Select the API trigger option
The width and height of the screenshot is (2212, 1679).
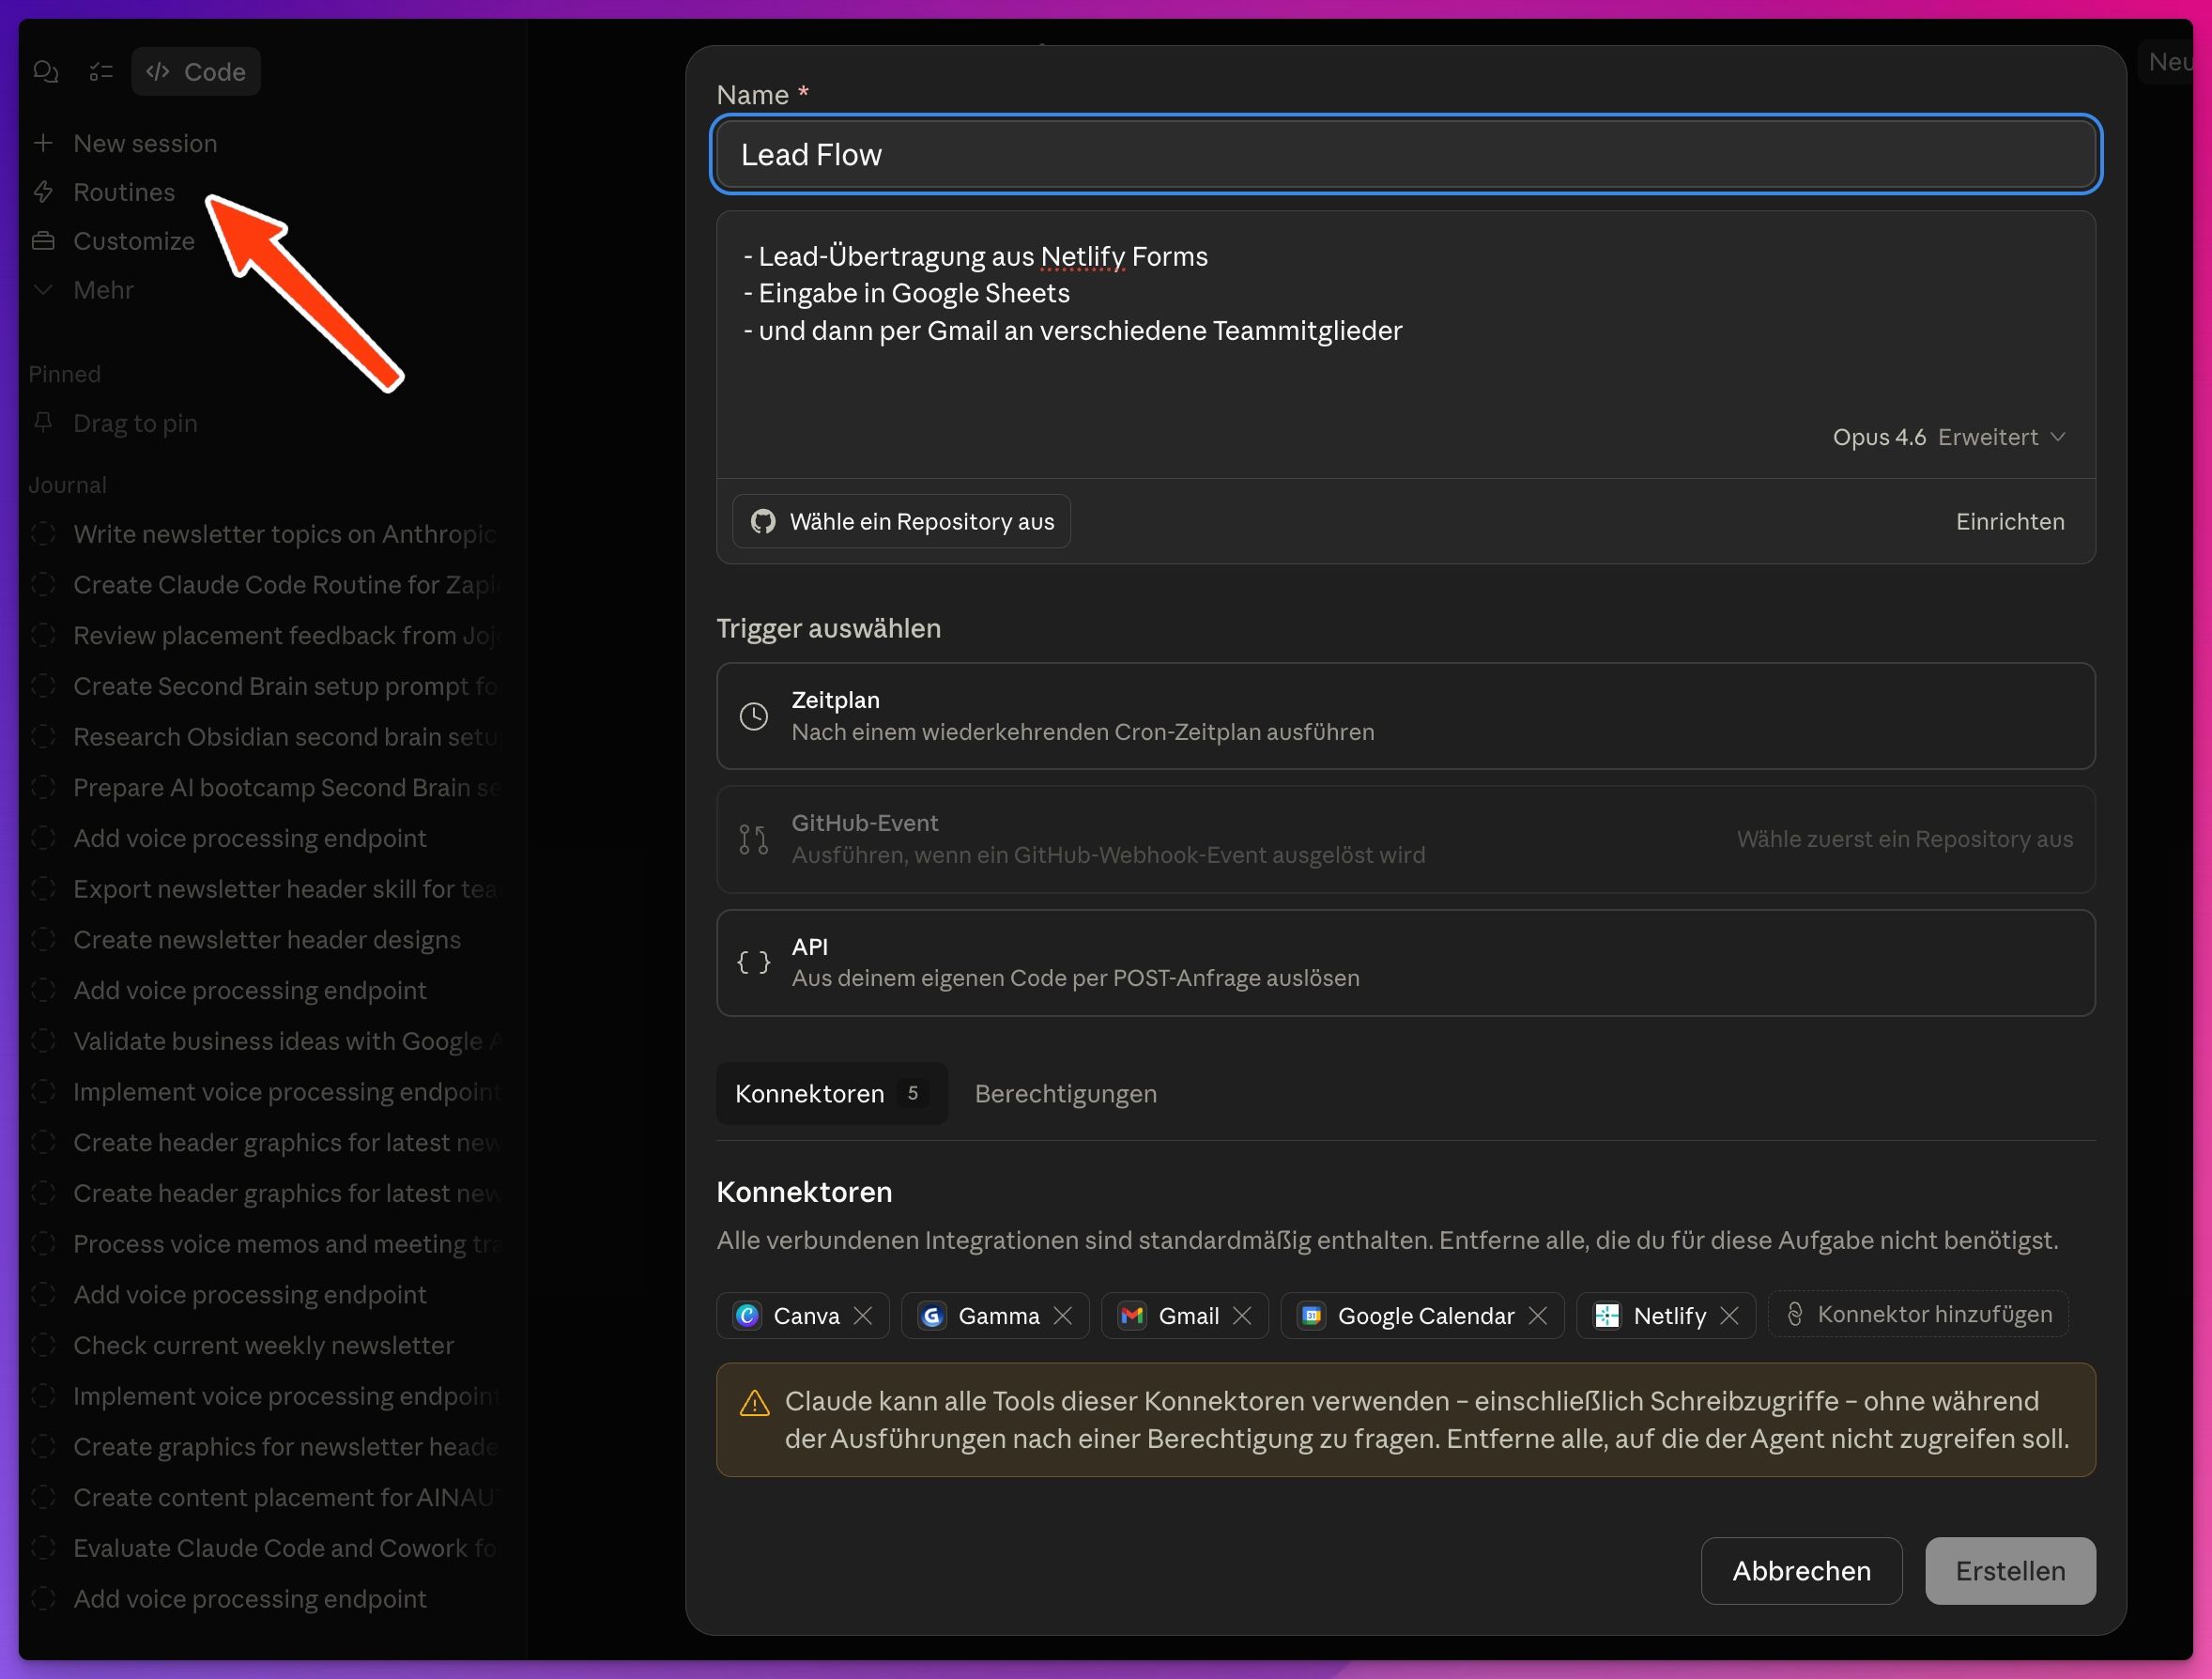tap(1405, 962)
